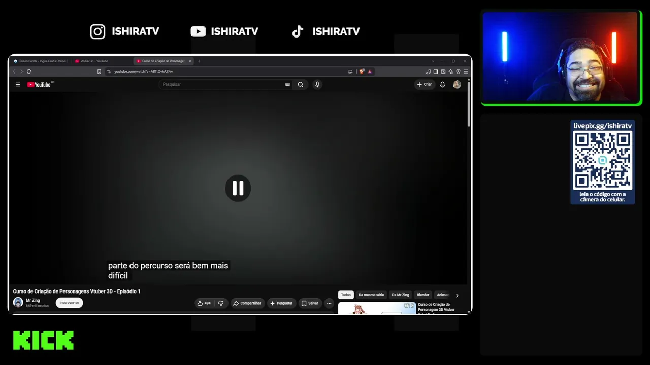Click the cast screen icon in address bar
Screen dimensions: 650x365
tap(350, 71)
